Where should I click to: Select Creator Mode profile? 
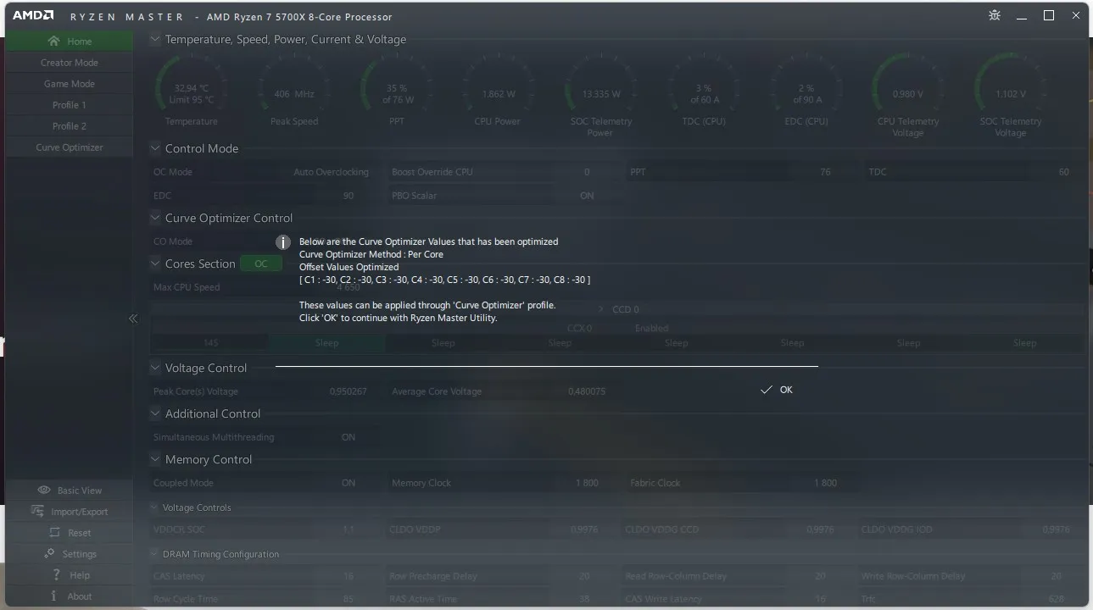(x=70, y=63)
